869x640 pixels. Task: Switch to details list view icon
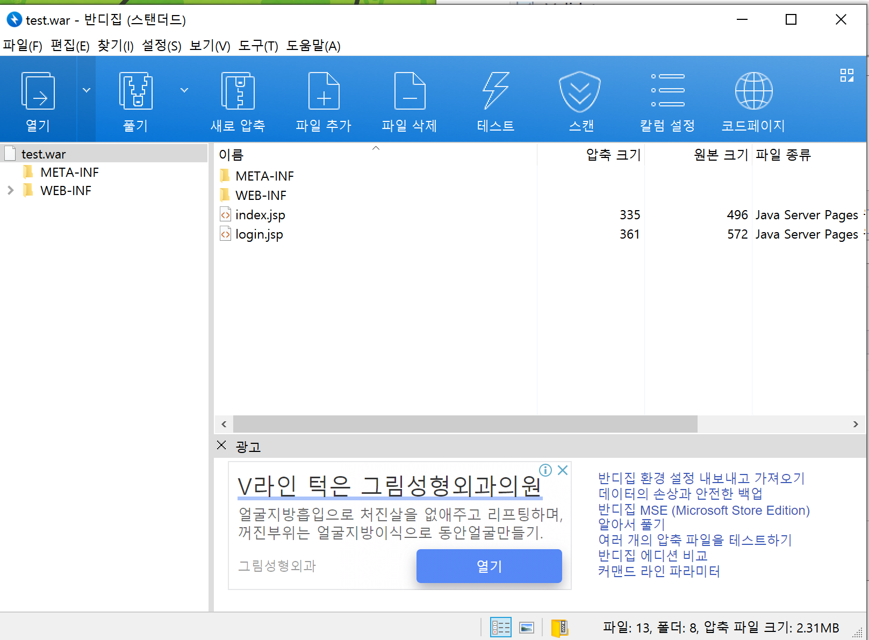501,627
